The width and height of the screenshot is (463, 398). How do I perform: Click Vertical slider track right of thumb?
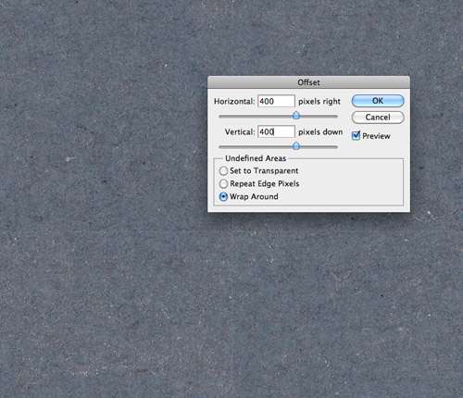click(x=319, y=147)
